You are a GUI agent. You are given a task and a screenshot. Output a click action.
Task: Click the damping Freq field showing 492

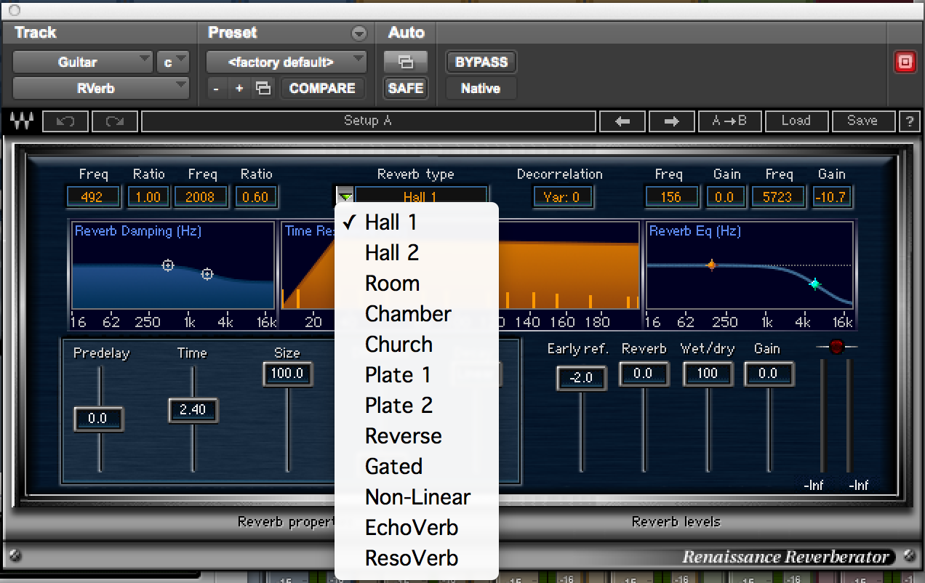coord(93,197)
